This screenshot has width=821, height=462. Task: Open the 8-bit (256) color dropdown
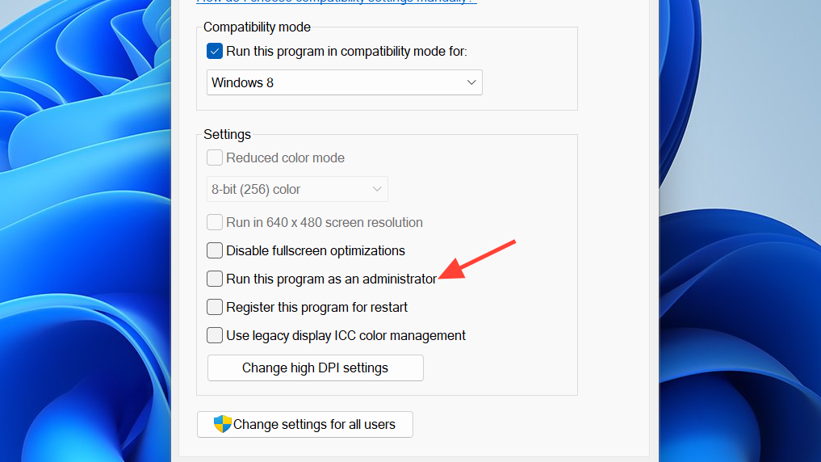(297, 189)
